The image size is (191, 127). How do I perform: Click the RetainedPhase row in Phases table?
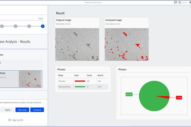(x=83, y=87)
